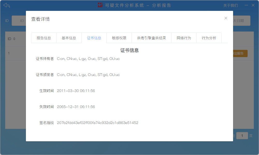This screenshot has width=259, height=155.
Task: Click the red application logo icon
Action: [x=100, y=5]
